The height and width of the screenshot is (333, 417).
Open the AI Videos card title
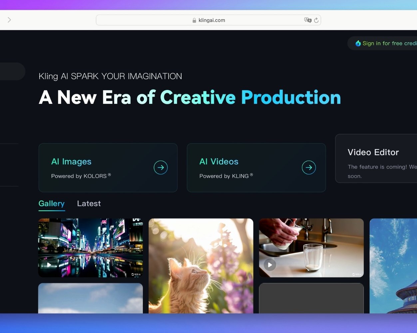click(219, 162)
